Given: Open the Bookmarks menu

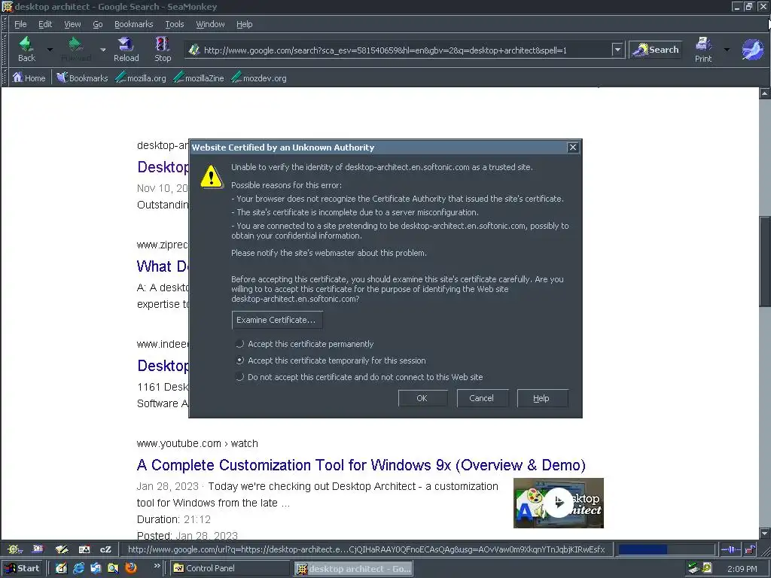Looking at the screenshot, I should pyautogui.click(x=134, y=24).
